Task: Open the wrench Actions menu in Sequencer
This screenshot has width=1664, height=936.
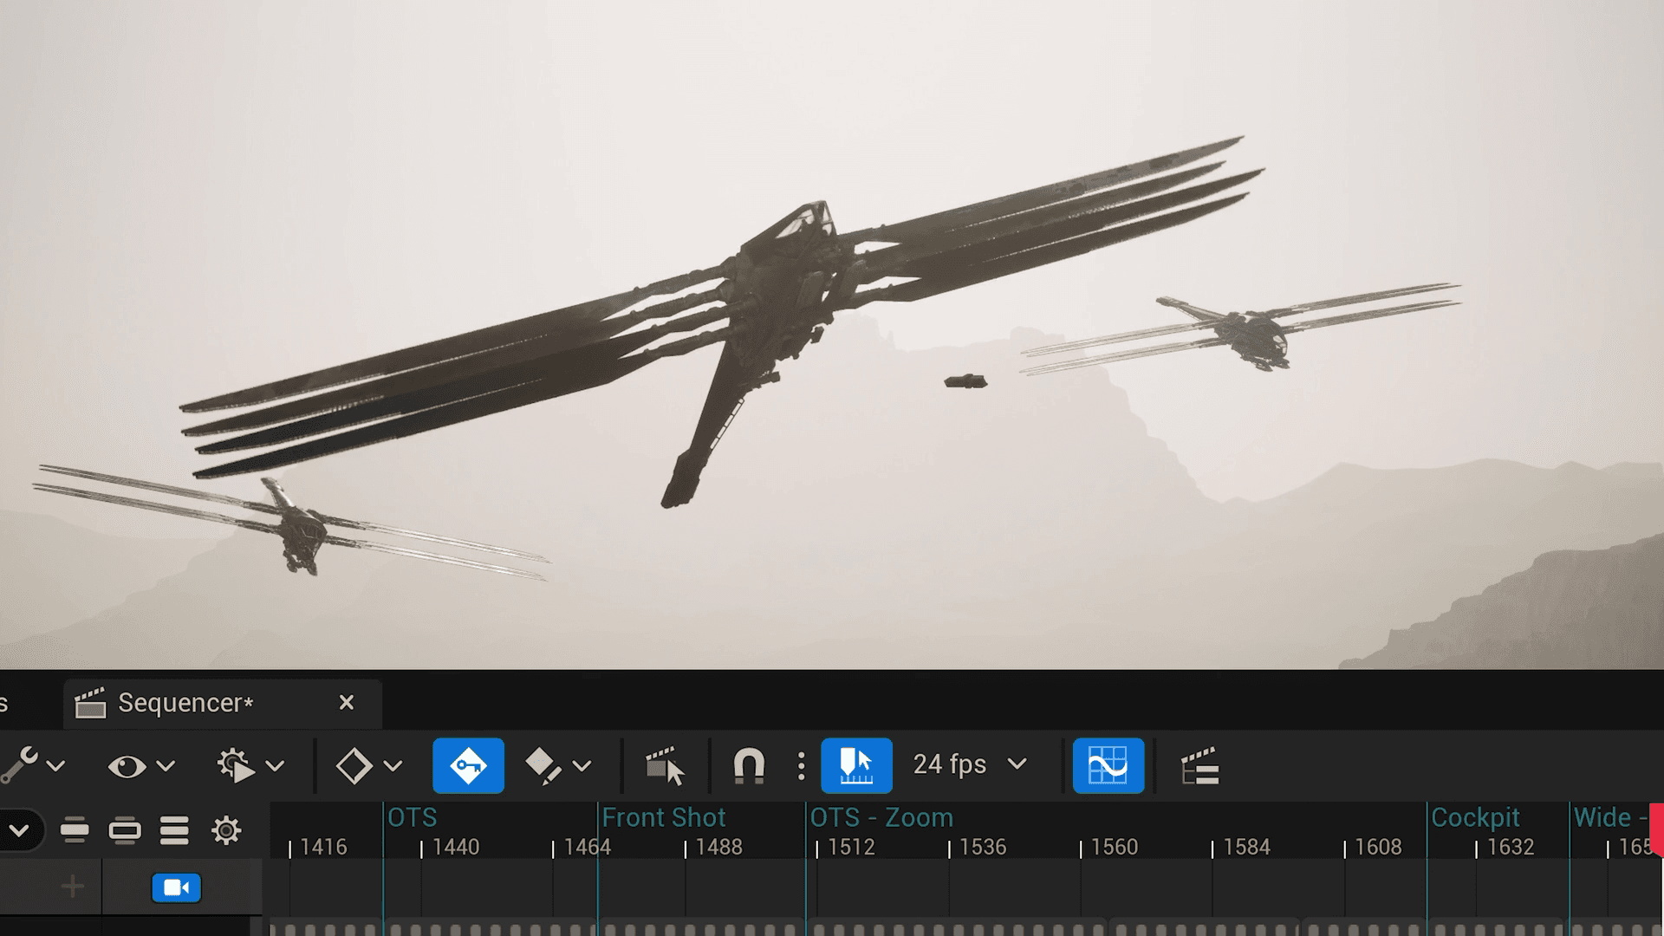Action: click(33, 765)
